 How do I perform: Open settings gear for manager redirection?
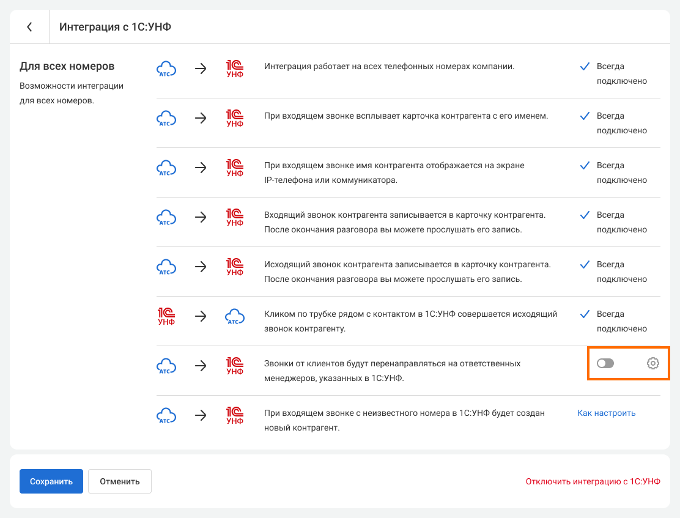pyautogui.click(x=652, y=363)
